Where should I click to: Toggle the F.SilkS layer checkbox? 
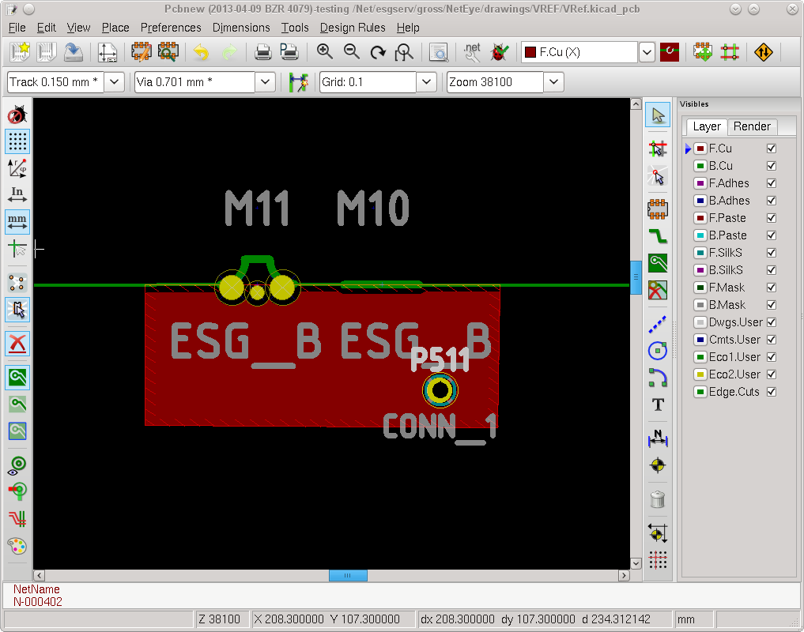coord(772,253)
